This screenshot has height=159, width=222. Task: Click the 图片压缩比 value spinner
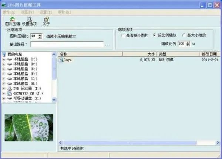40,36
